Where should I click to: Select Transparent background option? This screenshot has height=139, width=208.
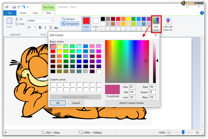70,24
